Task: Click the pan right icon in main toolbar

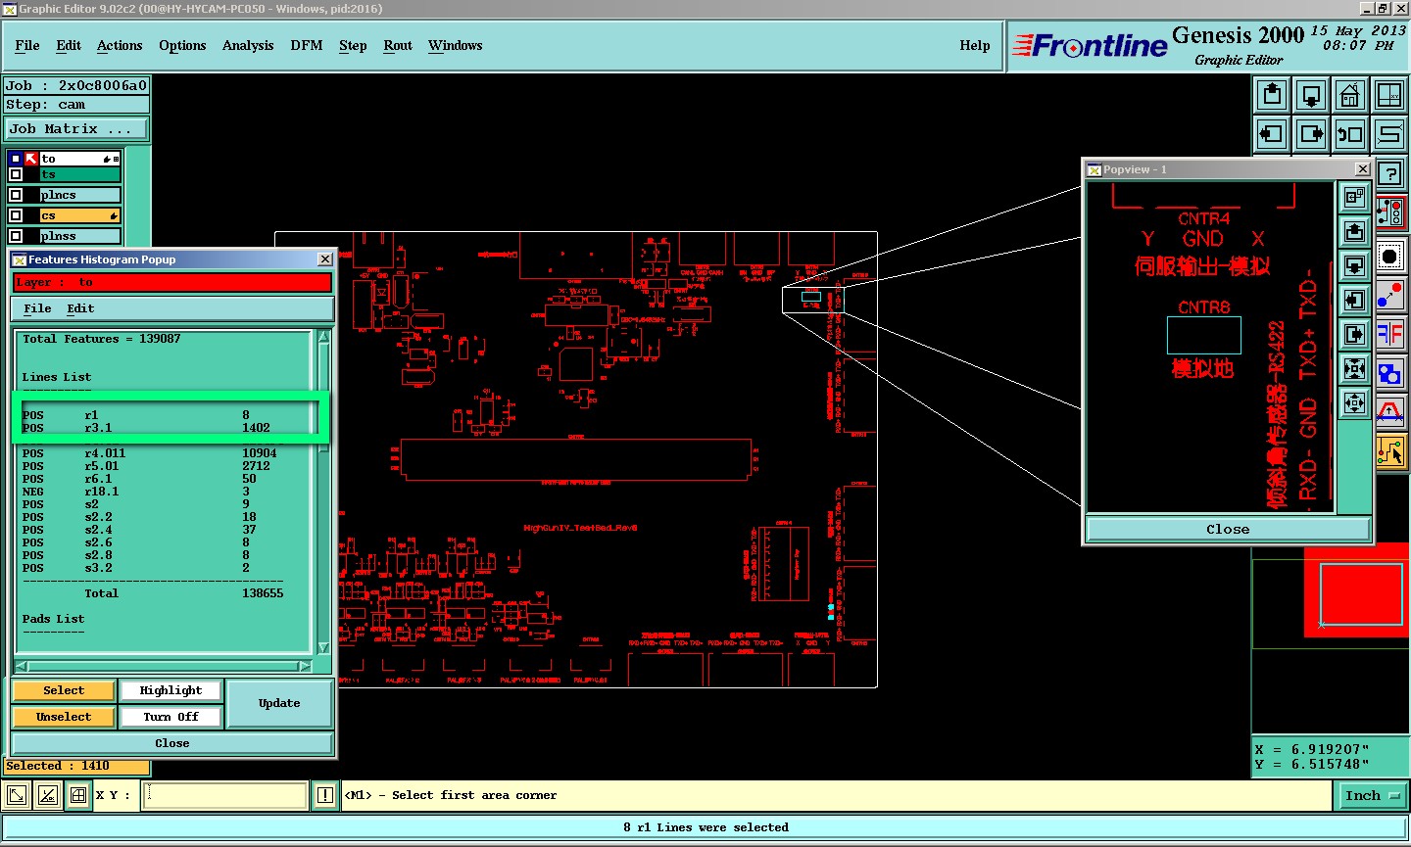Action: [1311, 133]
